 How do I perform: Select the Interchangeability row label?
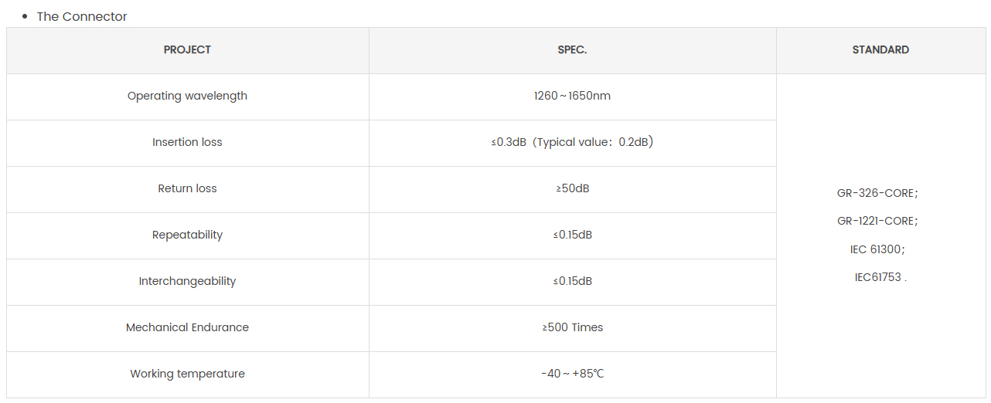click(187, 281)
